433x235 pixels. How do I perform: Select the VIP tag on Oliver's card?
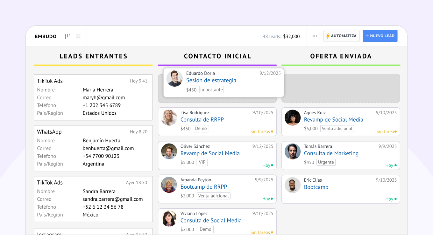[x=202, y=162]
